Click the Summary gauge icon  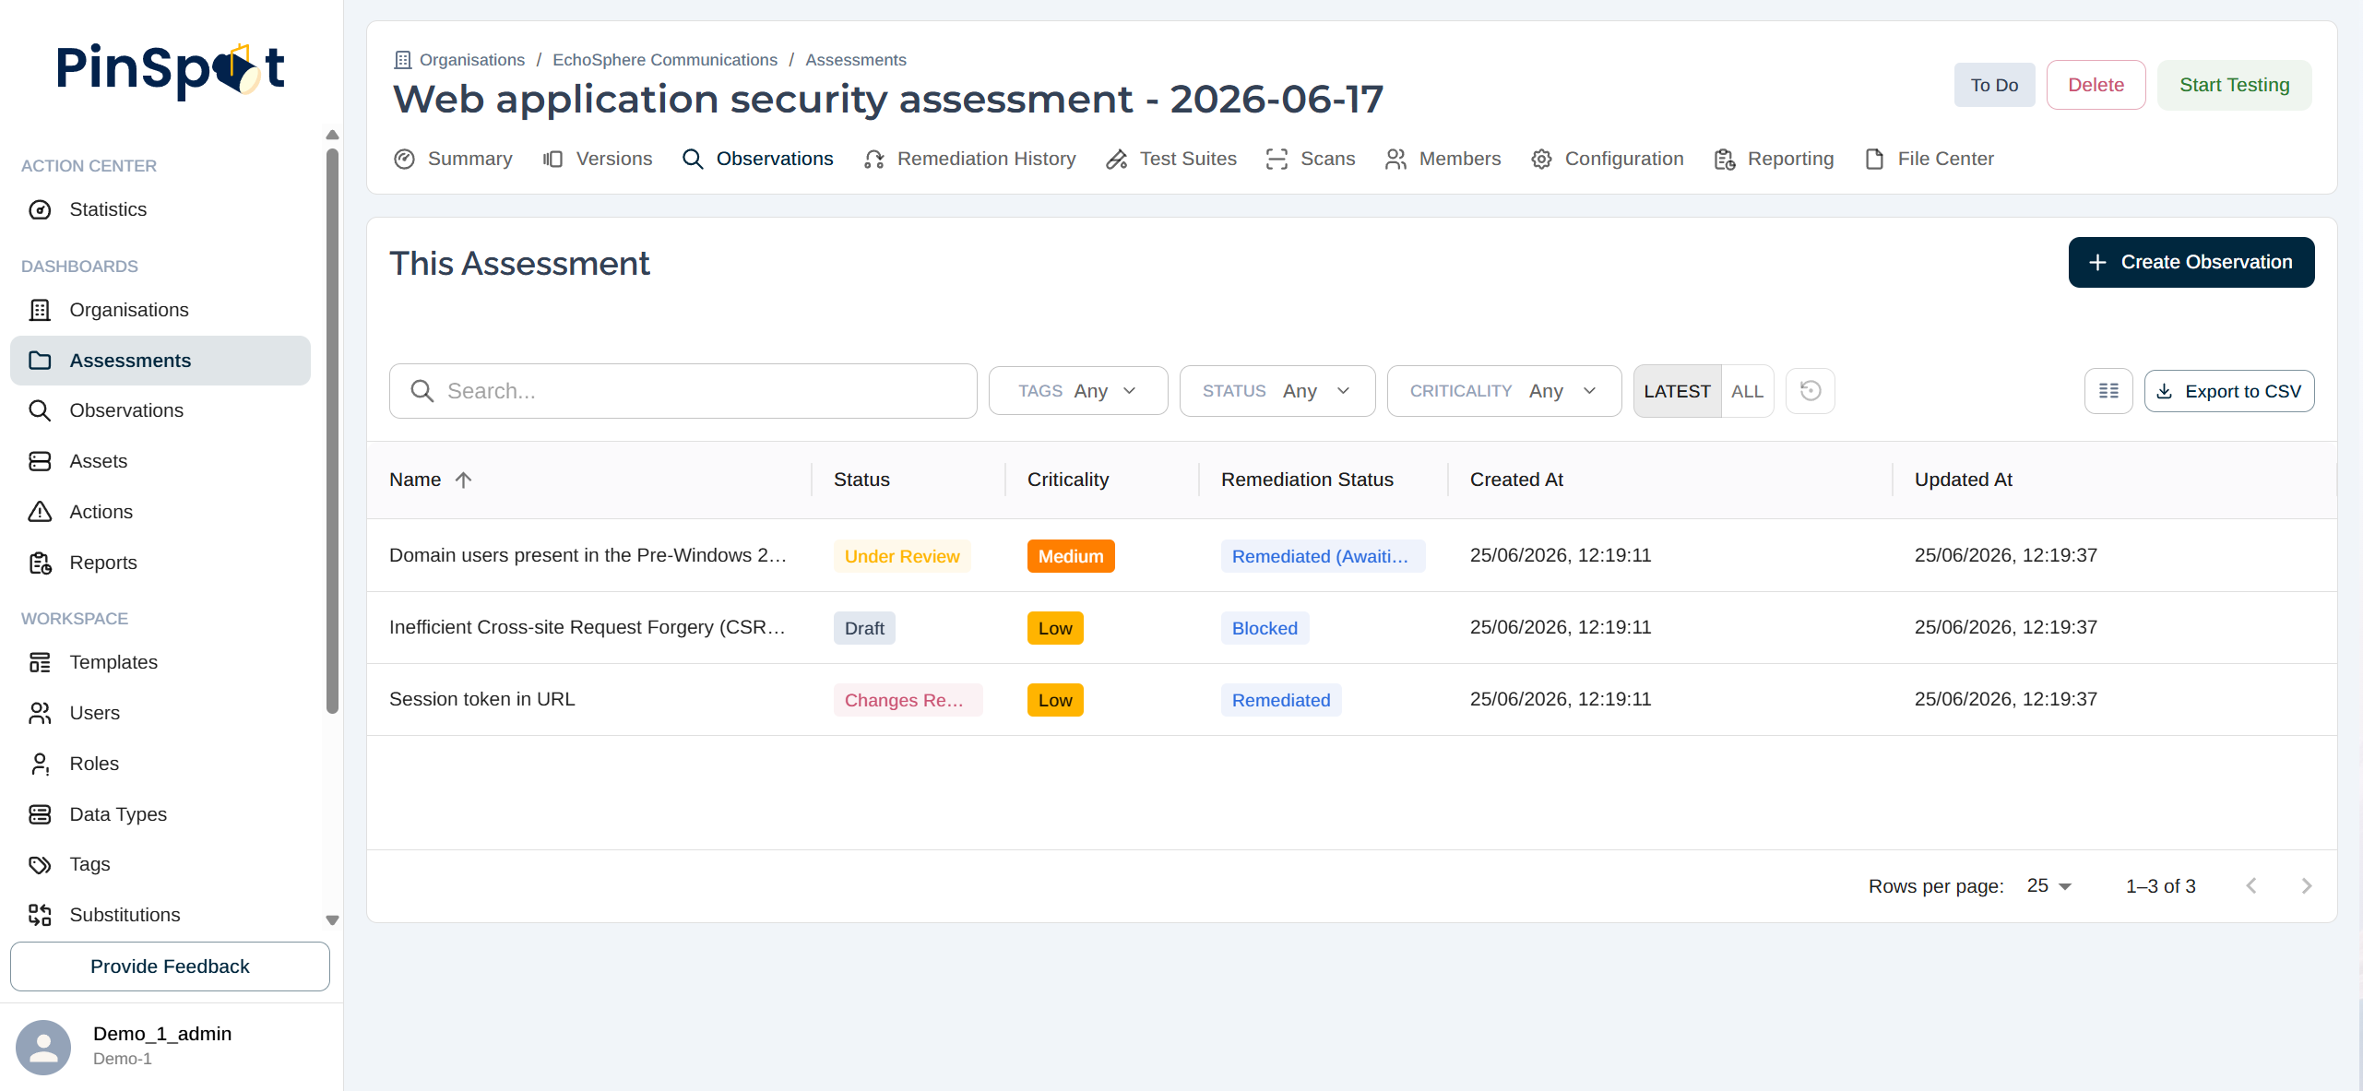click(404, 159)
